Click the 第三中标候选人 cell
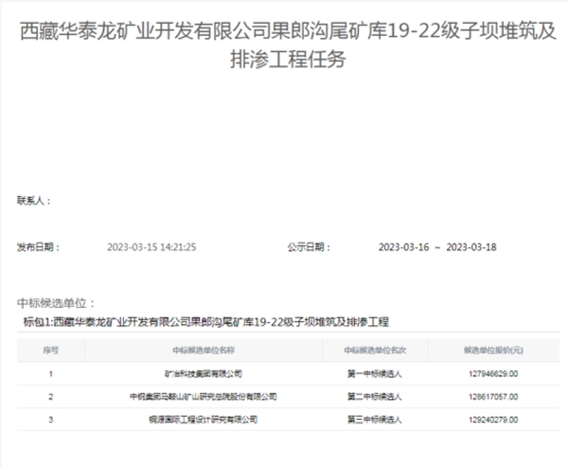Viewport: 568px width, 470px height. pos(375,420)
